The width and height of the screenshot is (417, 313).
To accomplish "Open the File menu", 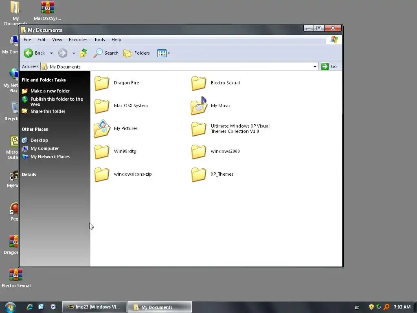I will tap(27, 40).
